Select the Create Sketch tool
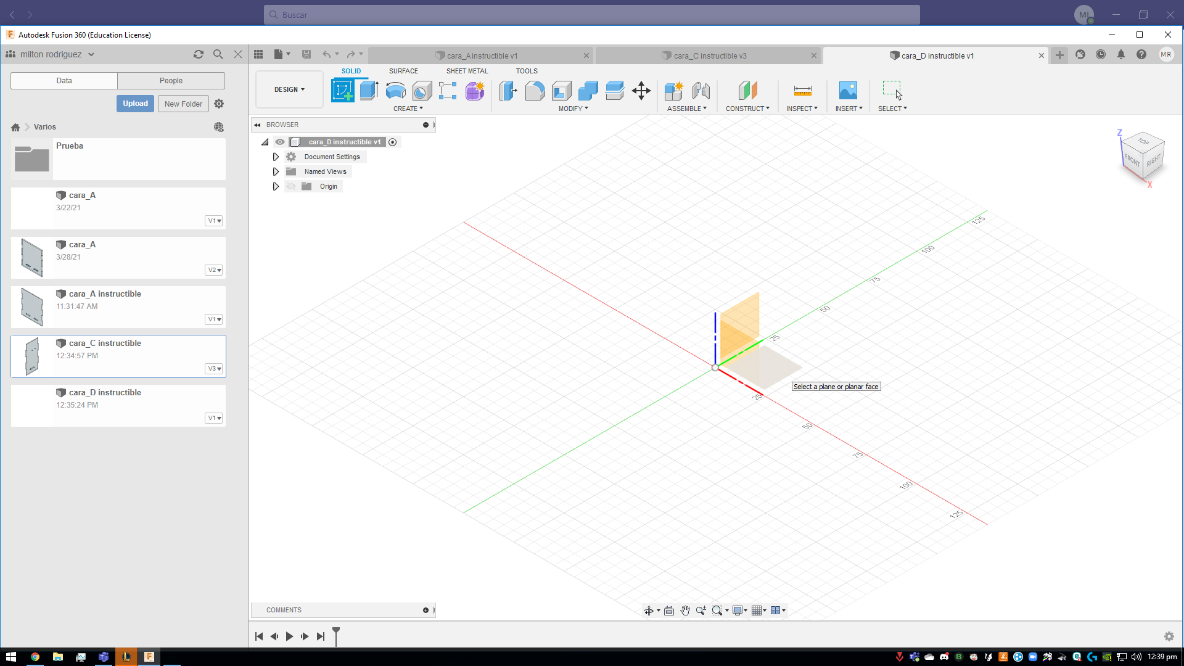This screenshot has width=1184, height=666. pyautogui.click(x=343, y=91)
